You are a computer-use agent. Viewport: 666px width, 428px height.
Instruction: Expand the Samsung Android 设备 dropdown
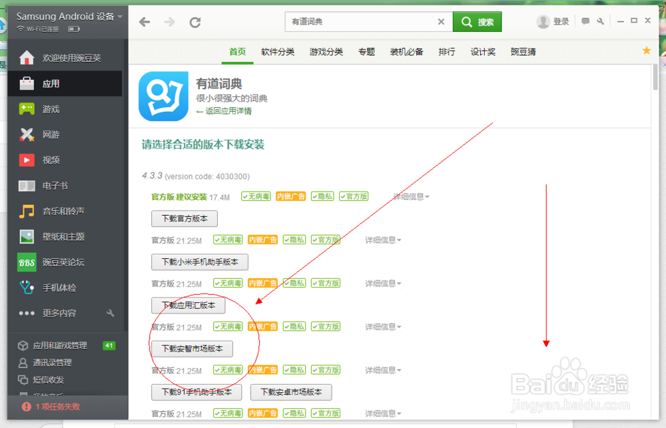click(x=120, y=17)
